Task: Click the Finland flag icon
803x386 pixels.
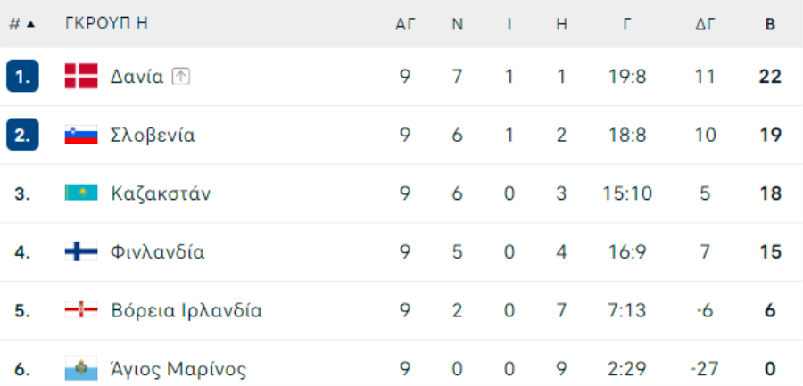Action: [81, 252]
